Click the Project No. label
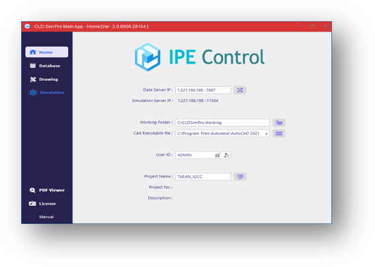This screenshot has width=375, height=267. point(161,187)
